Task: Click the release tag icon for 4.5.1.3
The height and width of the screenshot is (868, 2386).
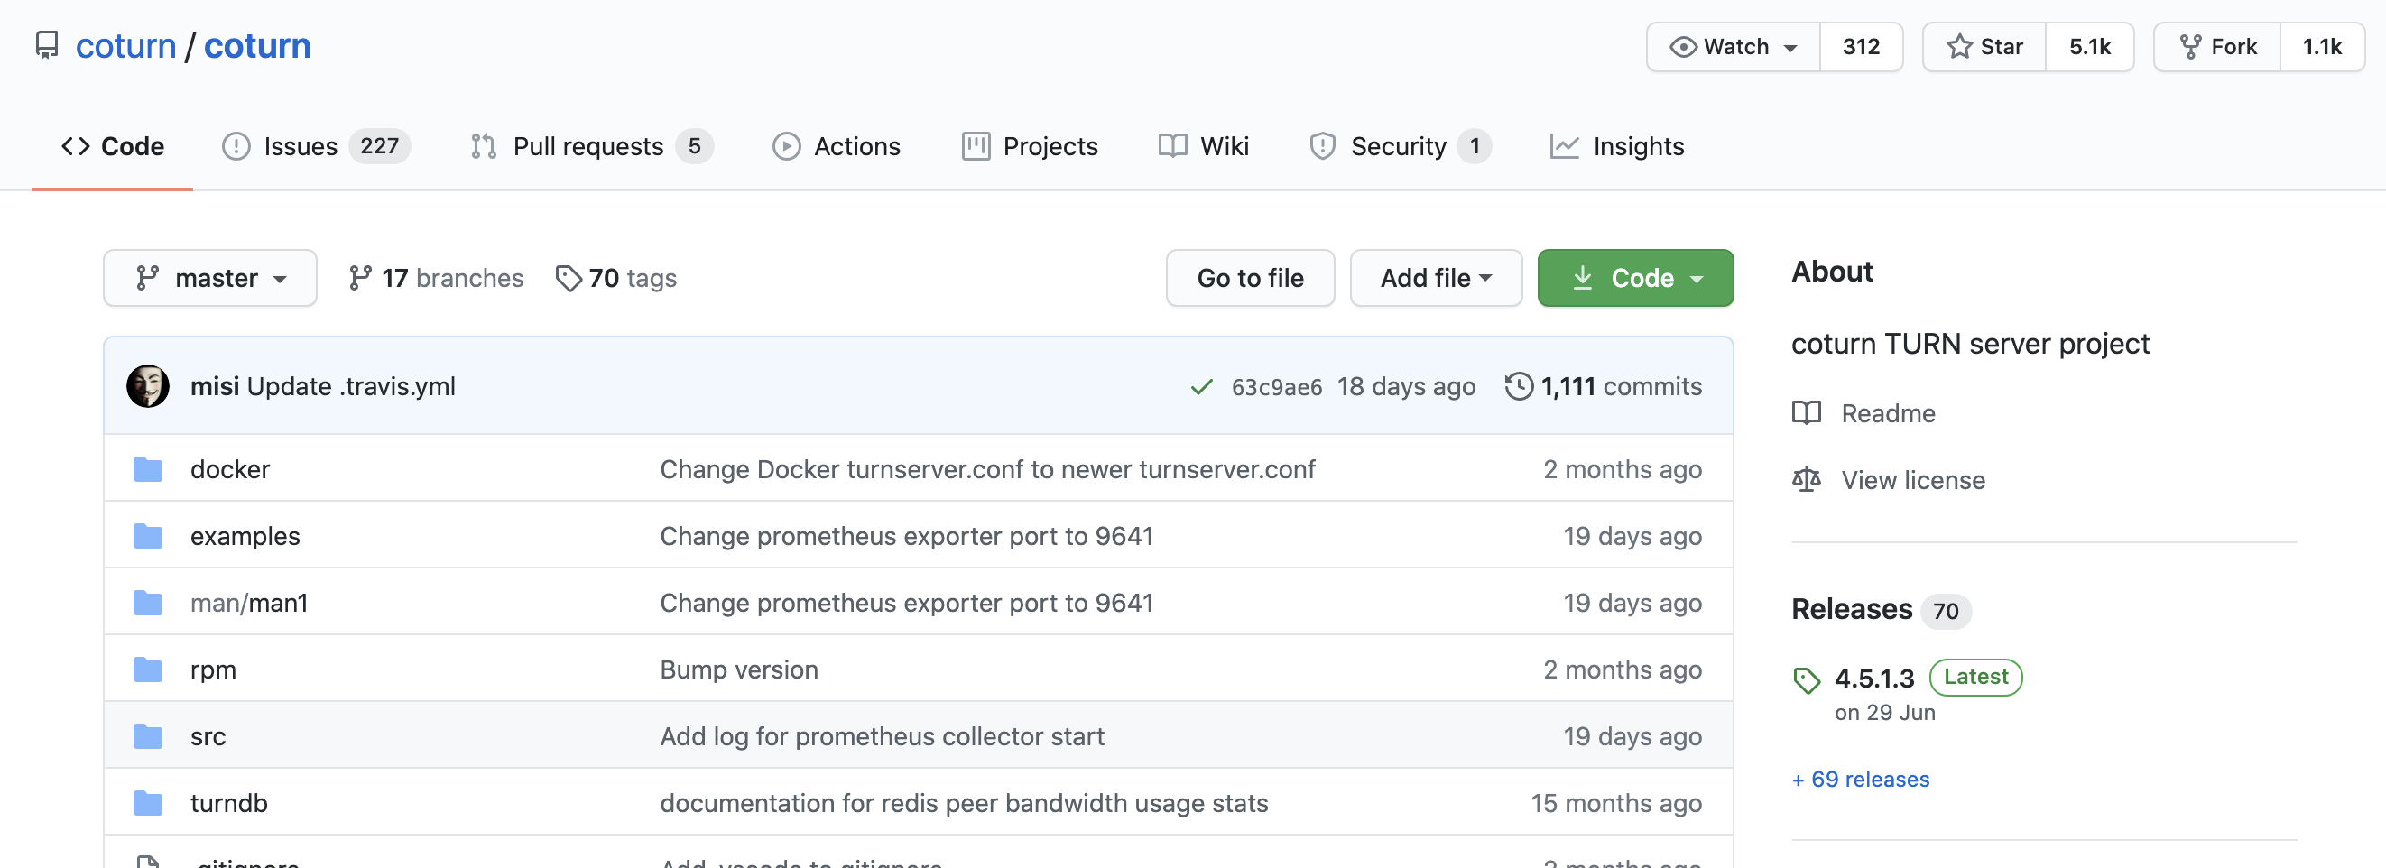Action: point(1805,680)
